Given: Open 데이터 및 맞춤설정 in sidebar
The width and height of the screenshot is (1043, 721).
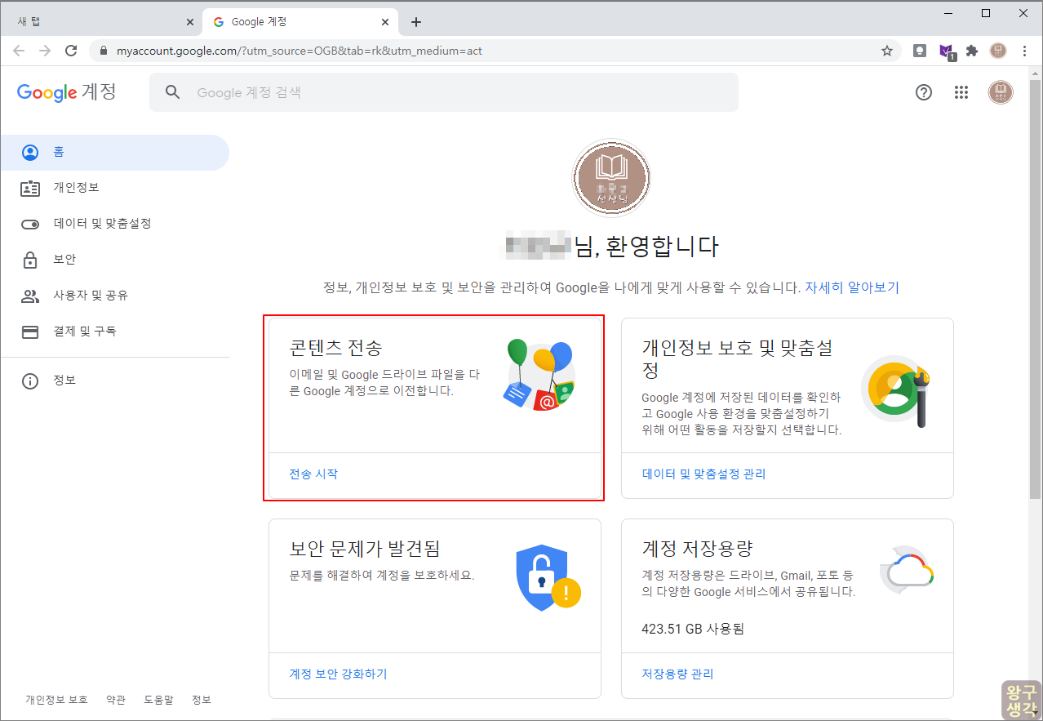Looking at the screenshot, I should 114,224.
